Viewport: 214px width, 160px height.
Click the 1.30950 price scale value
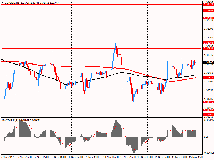click(208, 90)
